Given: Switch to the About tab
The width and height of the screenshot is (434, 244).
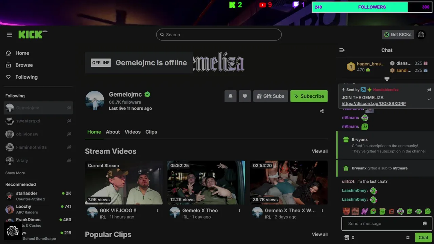Looking at the screenshot, I should tap(113, 132).
